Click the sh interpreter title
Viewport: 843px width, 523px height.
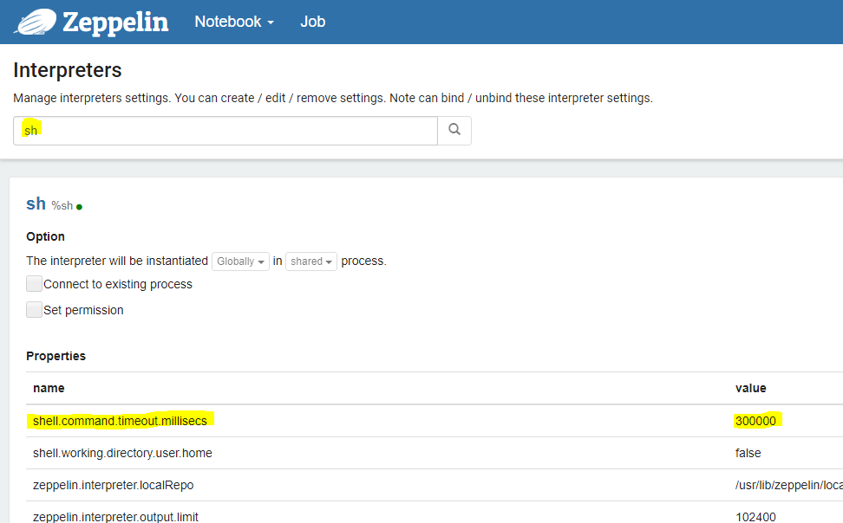[x=36, y=204]
